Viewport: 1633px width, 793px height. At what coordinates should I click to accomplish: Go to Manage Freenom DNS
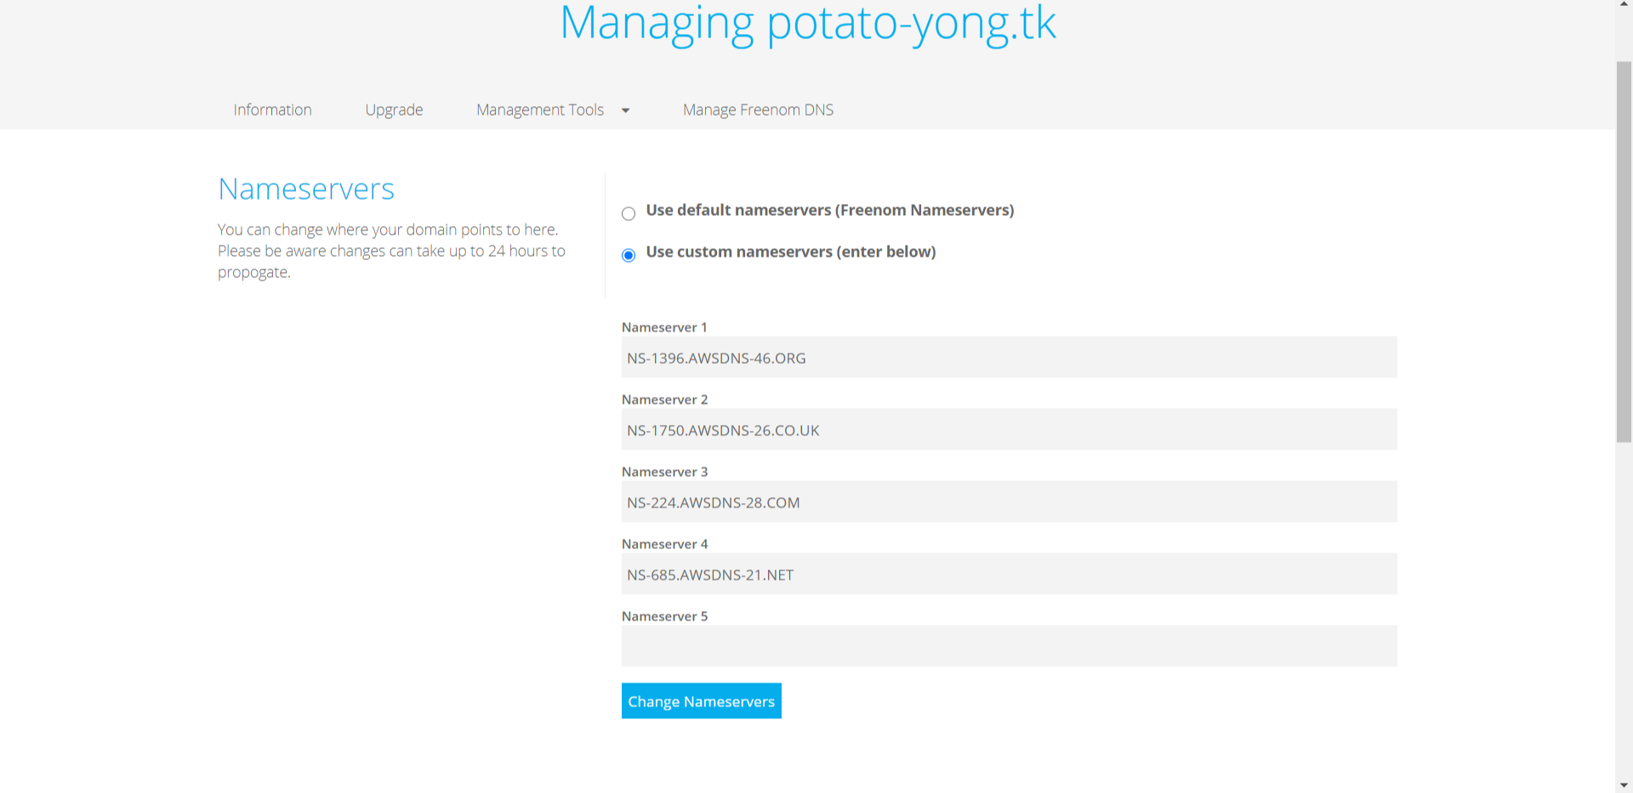coord(758,110)
